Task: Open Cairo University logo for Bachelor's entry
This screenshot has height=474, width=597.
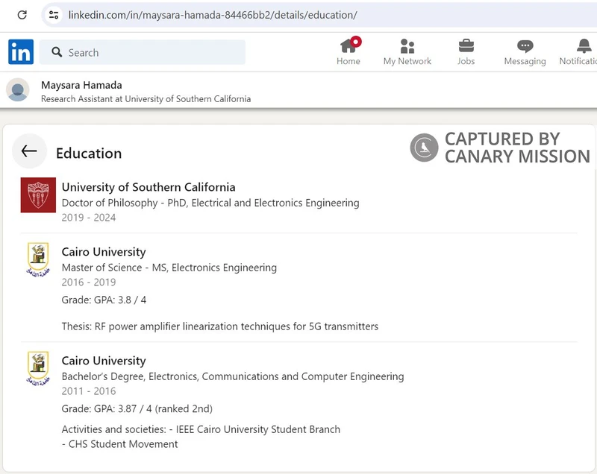Action: [38, 368]
